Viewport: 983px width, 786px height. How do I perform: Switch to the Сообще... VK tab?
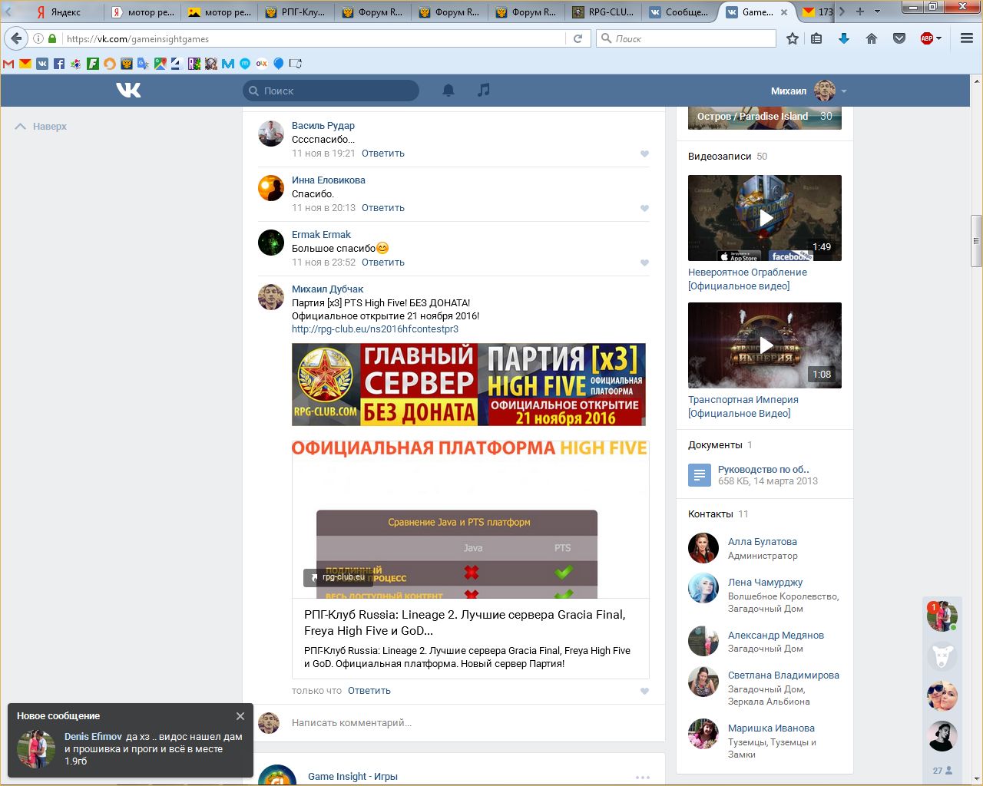(x=680, y=12)
